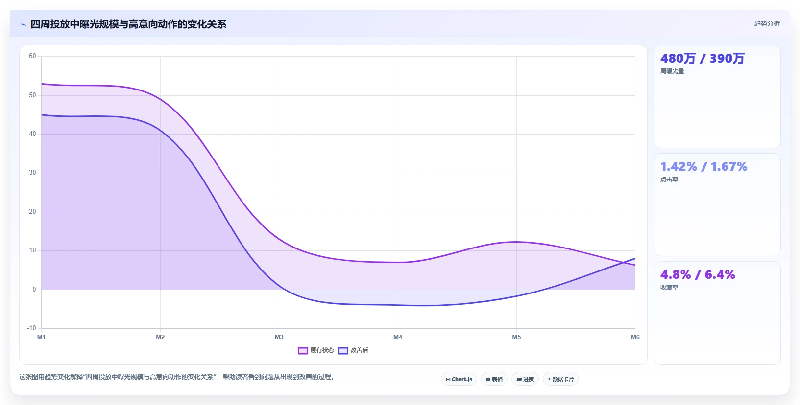The image size is (800, 405).
Task: Toggle the 原有状态 legend swatch
Action: click(303, 350)
